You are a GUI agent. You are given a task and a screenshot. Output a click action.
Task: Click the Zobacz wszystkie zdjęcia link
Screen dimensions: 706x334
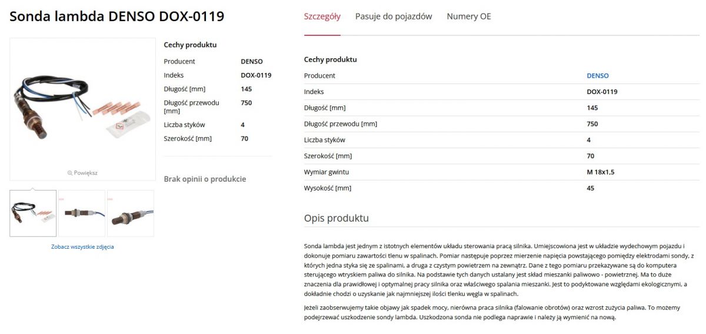(x=82, y=247)
